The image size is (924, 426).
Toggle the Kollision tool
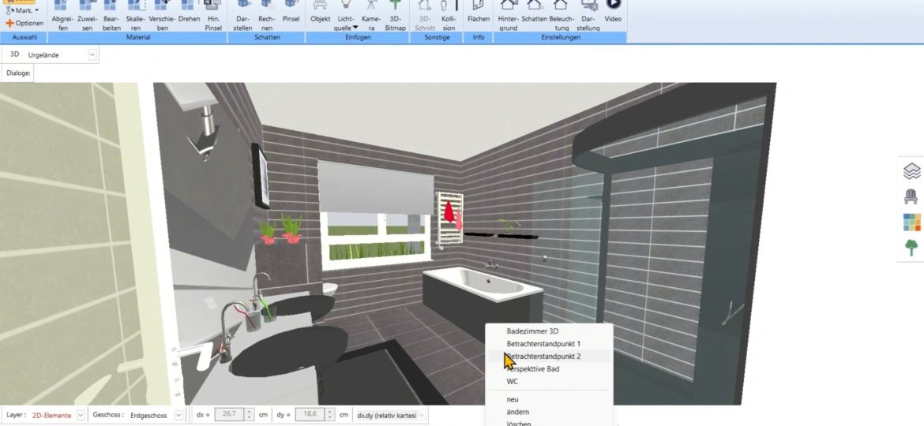point(449,16)
